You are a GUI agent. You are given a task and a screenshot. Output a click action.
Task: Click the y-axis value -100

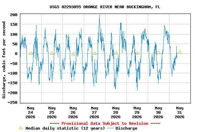12,73
